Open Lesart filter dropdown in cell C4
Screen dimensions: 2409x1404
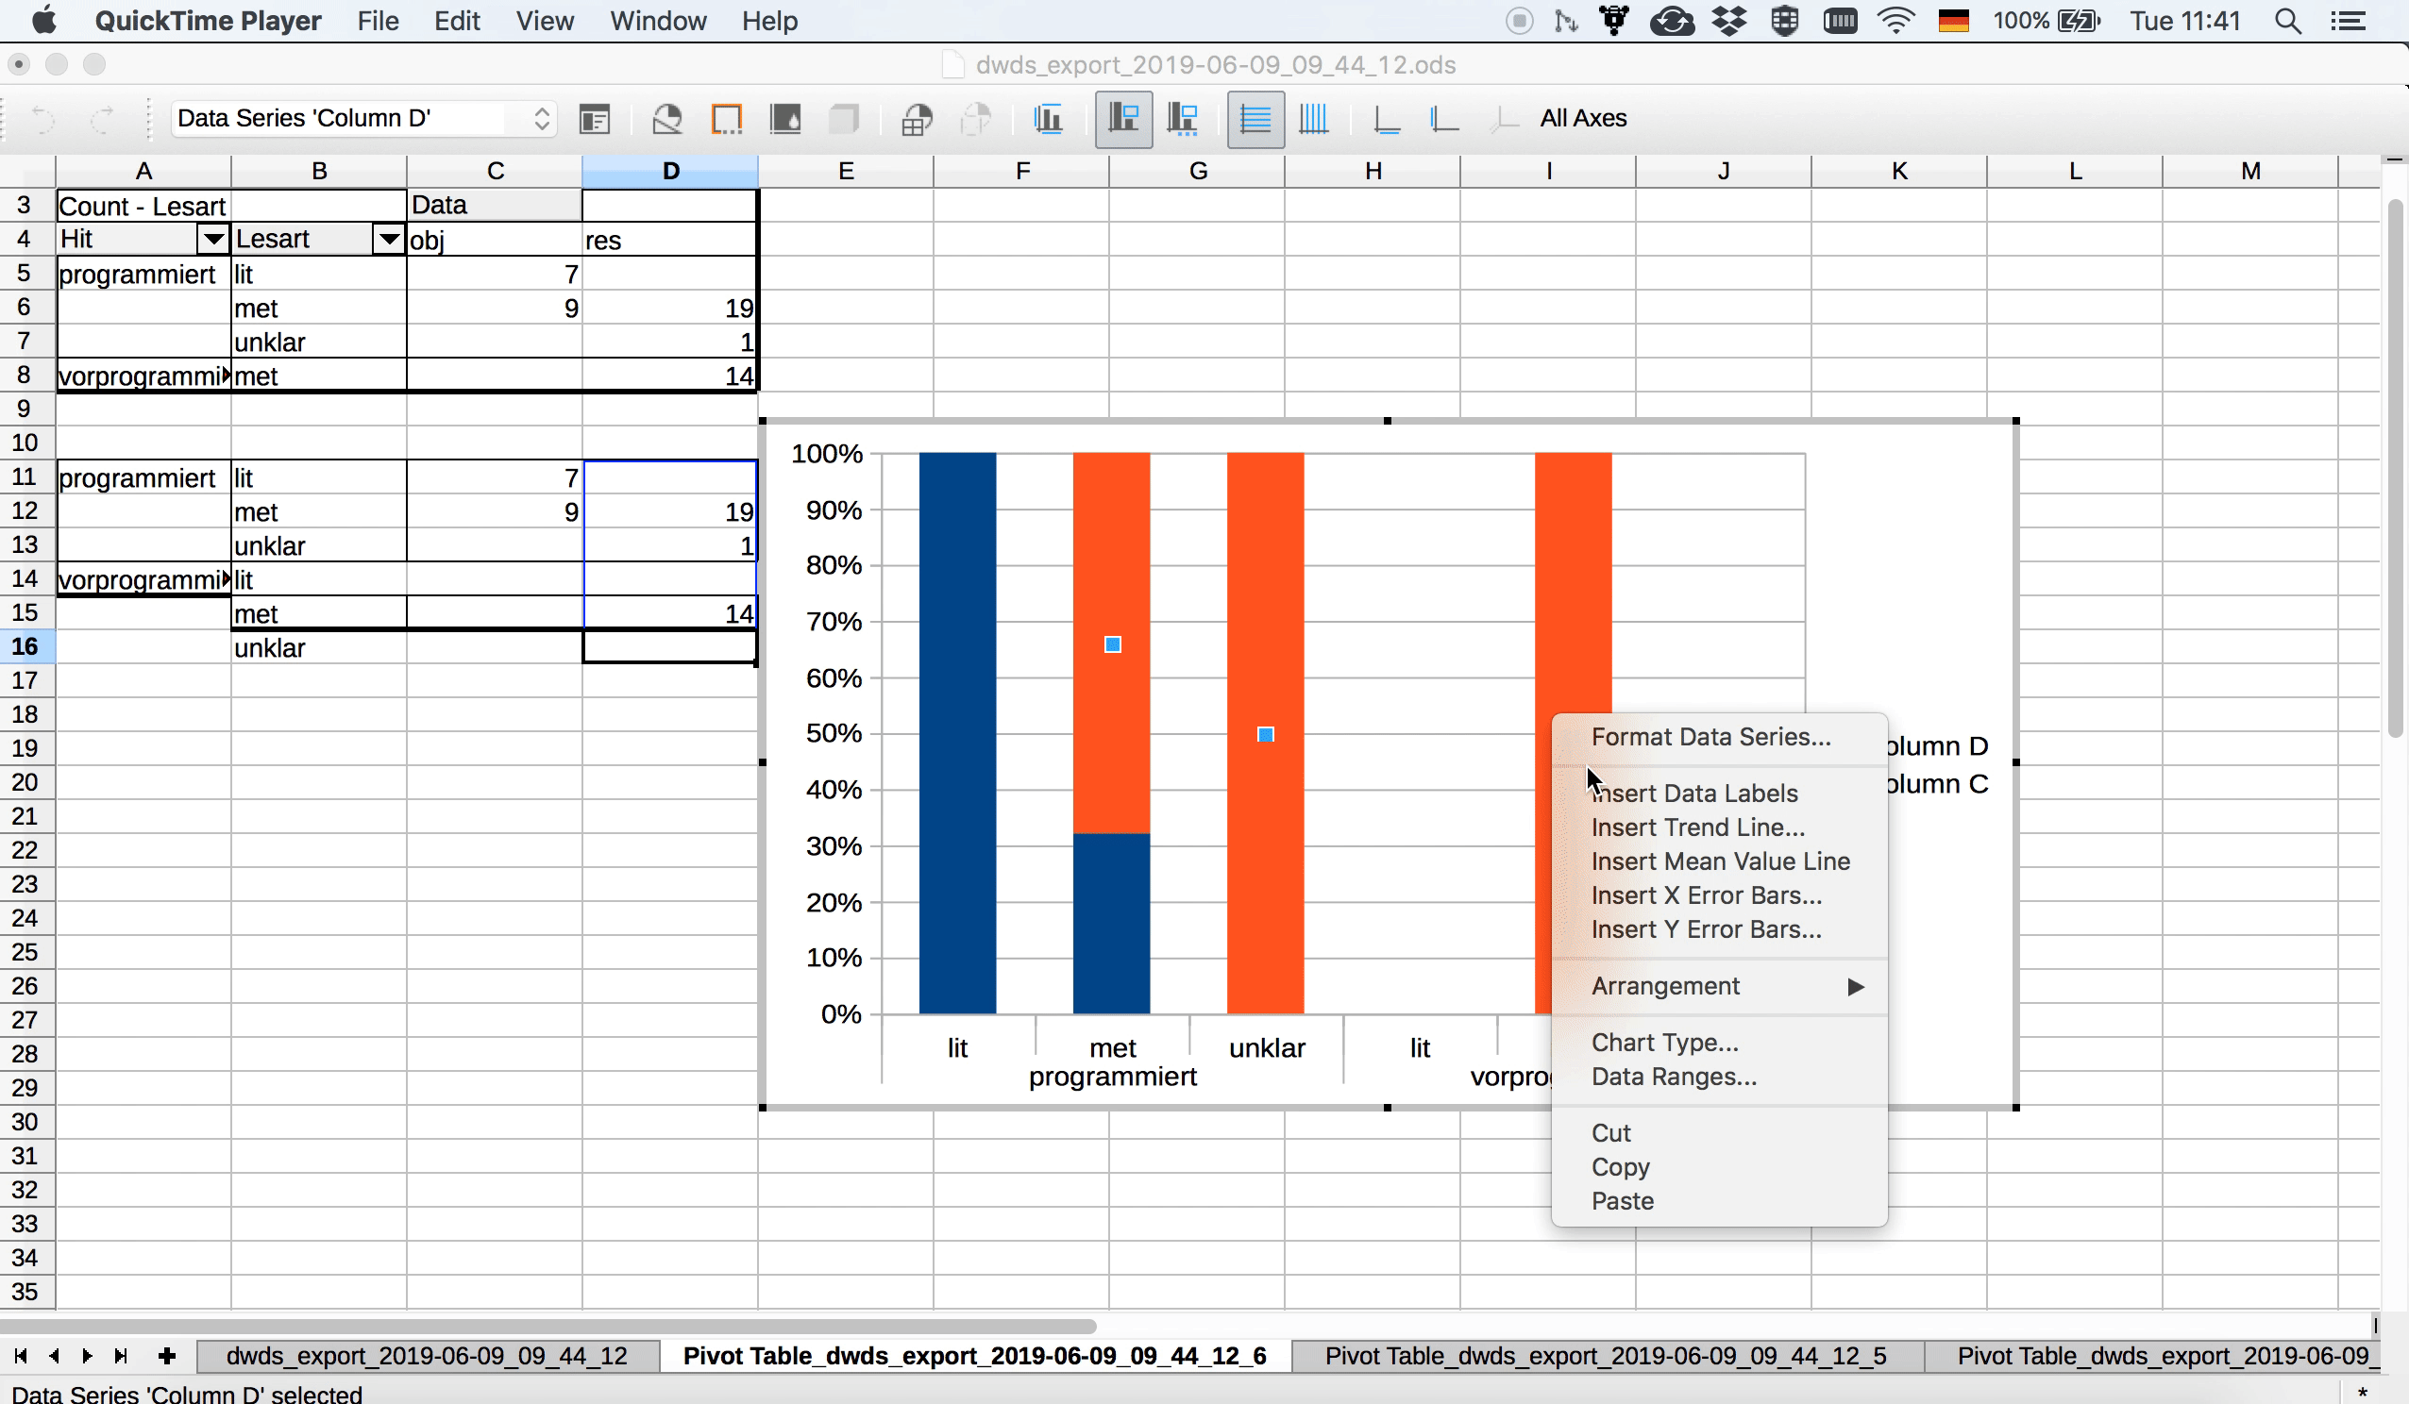tap(388, 239)
